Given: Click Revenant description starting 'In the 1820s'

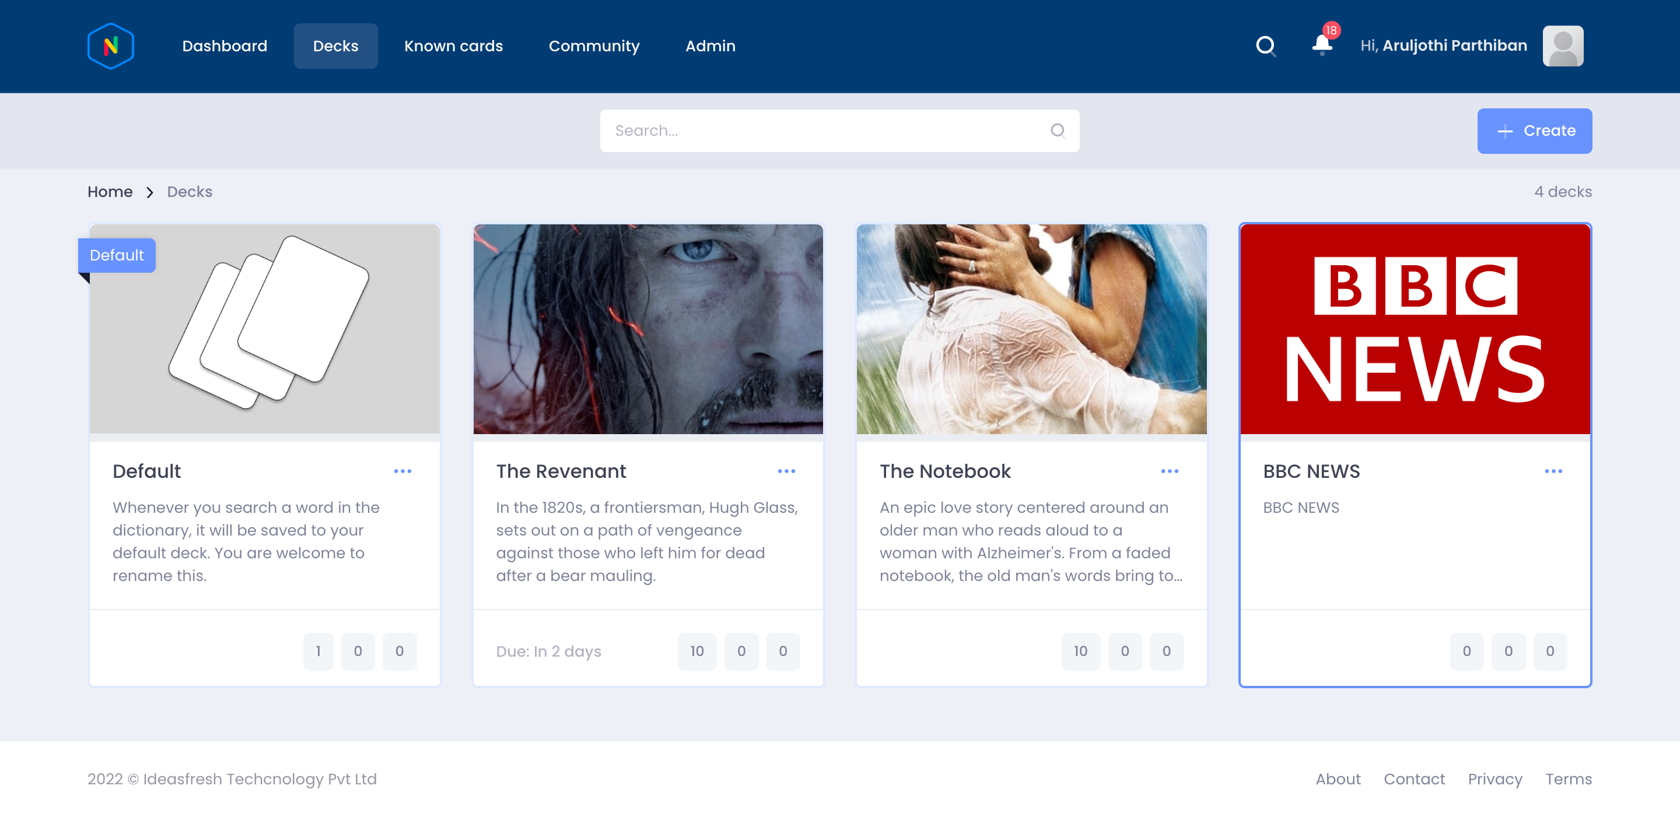Looking at the screenshot, I should (647, 541).
